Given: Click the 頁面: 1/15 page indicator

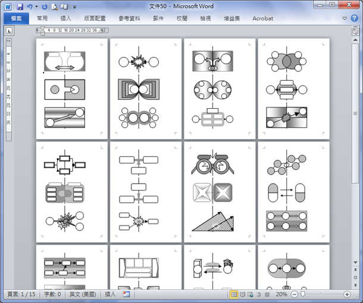Looking at the screenshot, I should pyautogui.click(x=21, y=294).
